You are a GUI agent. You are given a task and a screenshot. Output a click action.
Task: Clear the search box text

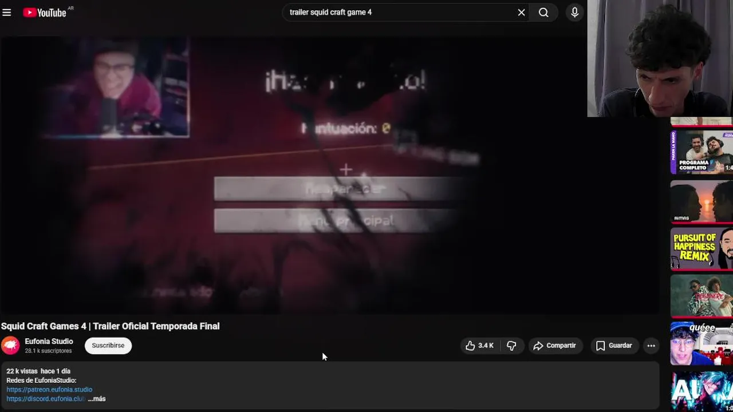521,12
